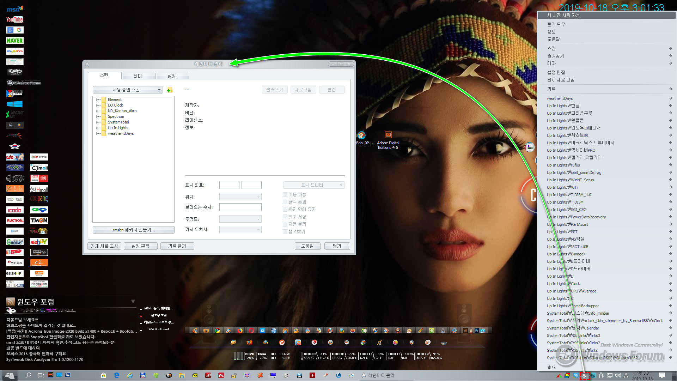Click 새 버전 사용 가능 menu entry
677x381 pixels.
[606, 15]
